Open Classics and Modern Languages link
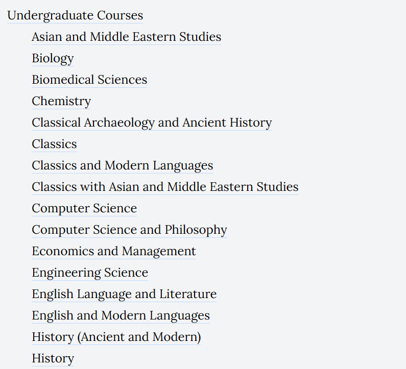 [123, 165]
